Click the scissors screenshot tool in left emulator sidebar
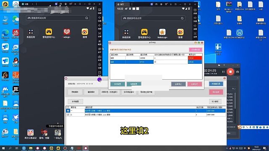 (x=100, y=41)
